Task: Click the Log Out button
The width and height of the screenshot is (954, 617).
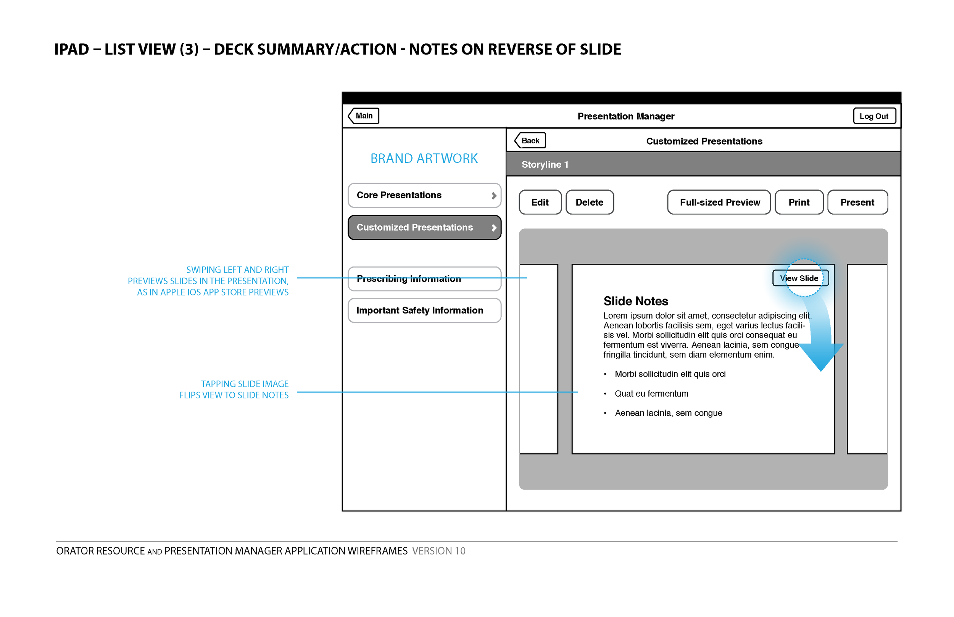Action: coord(874,116)
